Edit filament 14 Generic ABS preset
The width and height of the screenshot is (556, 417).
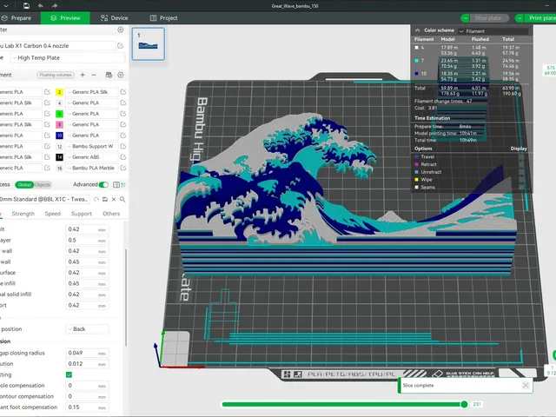pos(123,157)
